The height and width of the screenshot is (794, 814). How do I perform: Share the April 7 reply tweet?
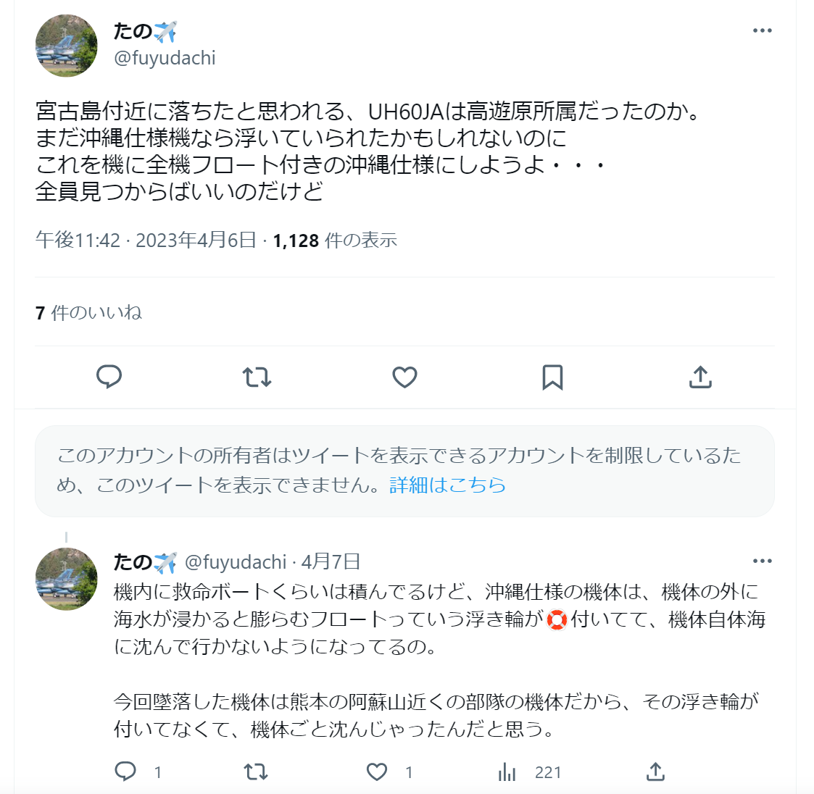point(655,772)
